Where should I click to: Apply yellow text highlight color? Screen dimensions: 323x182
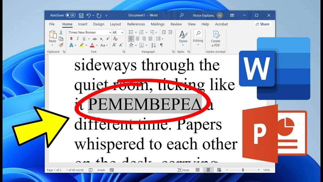pos(82,45)
